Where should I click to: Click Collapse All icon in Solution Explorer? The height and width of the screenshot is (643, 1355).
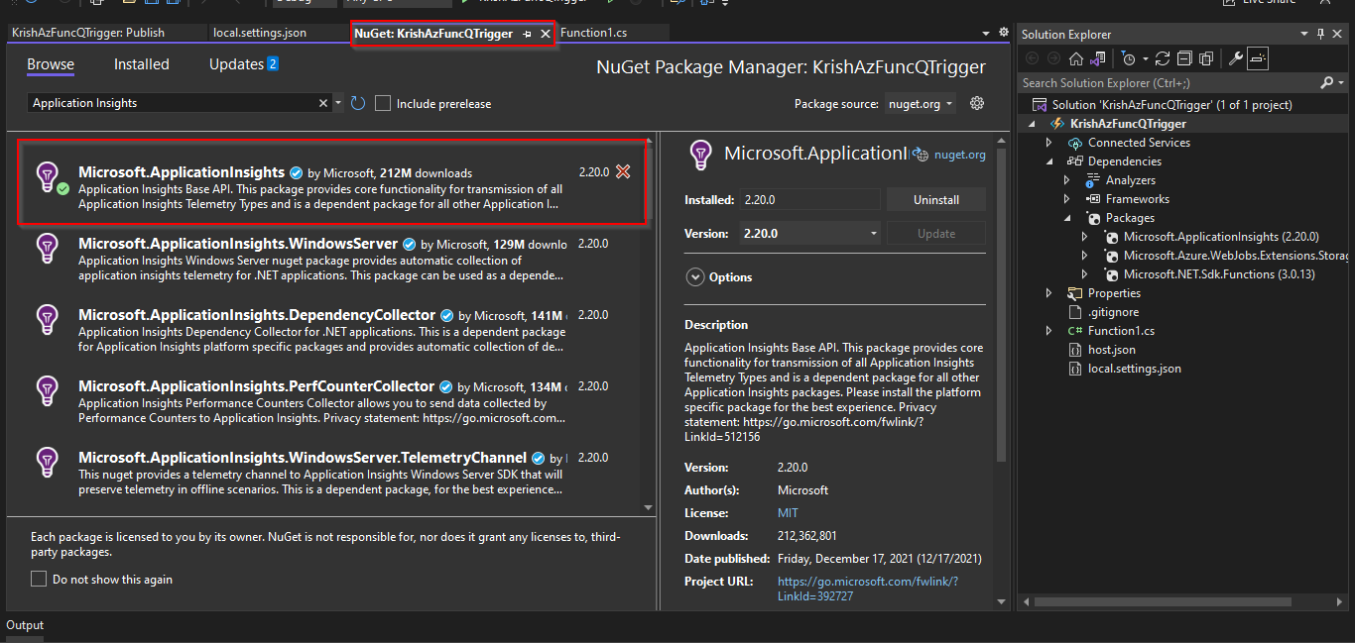pyautogui.click(x=1184, y=58)
